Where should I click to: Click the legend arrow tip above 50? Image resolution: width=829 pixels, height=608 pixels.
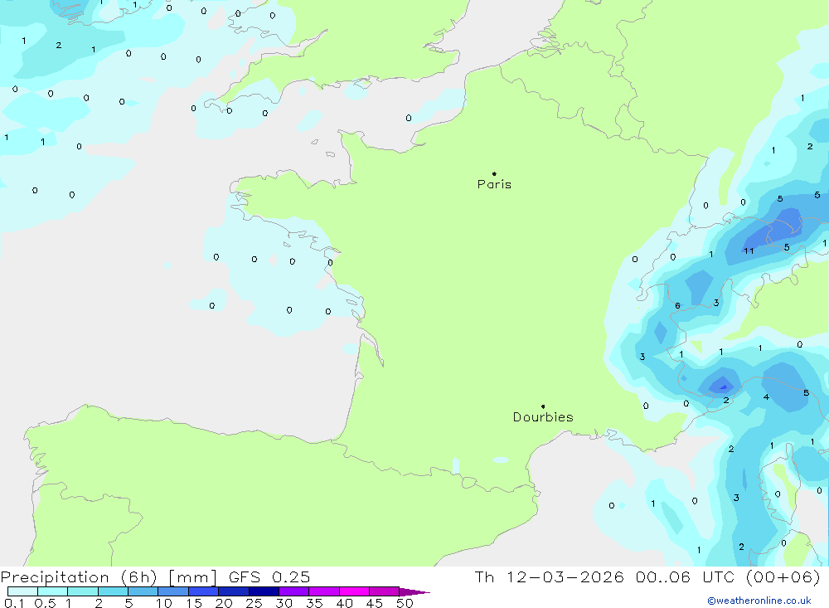(414, 592)
